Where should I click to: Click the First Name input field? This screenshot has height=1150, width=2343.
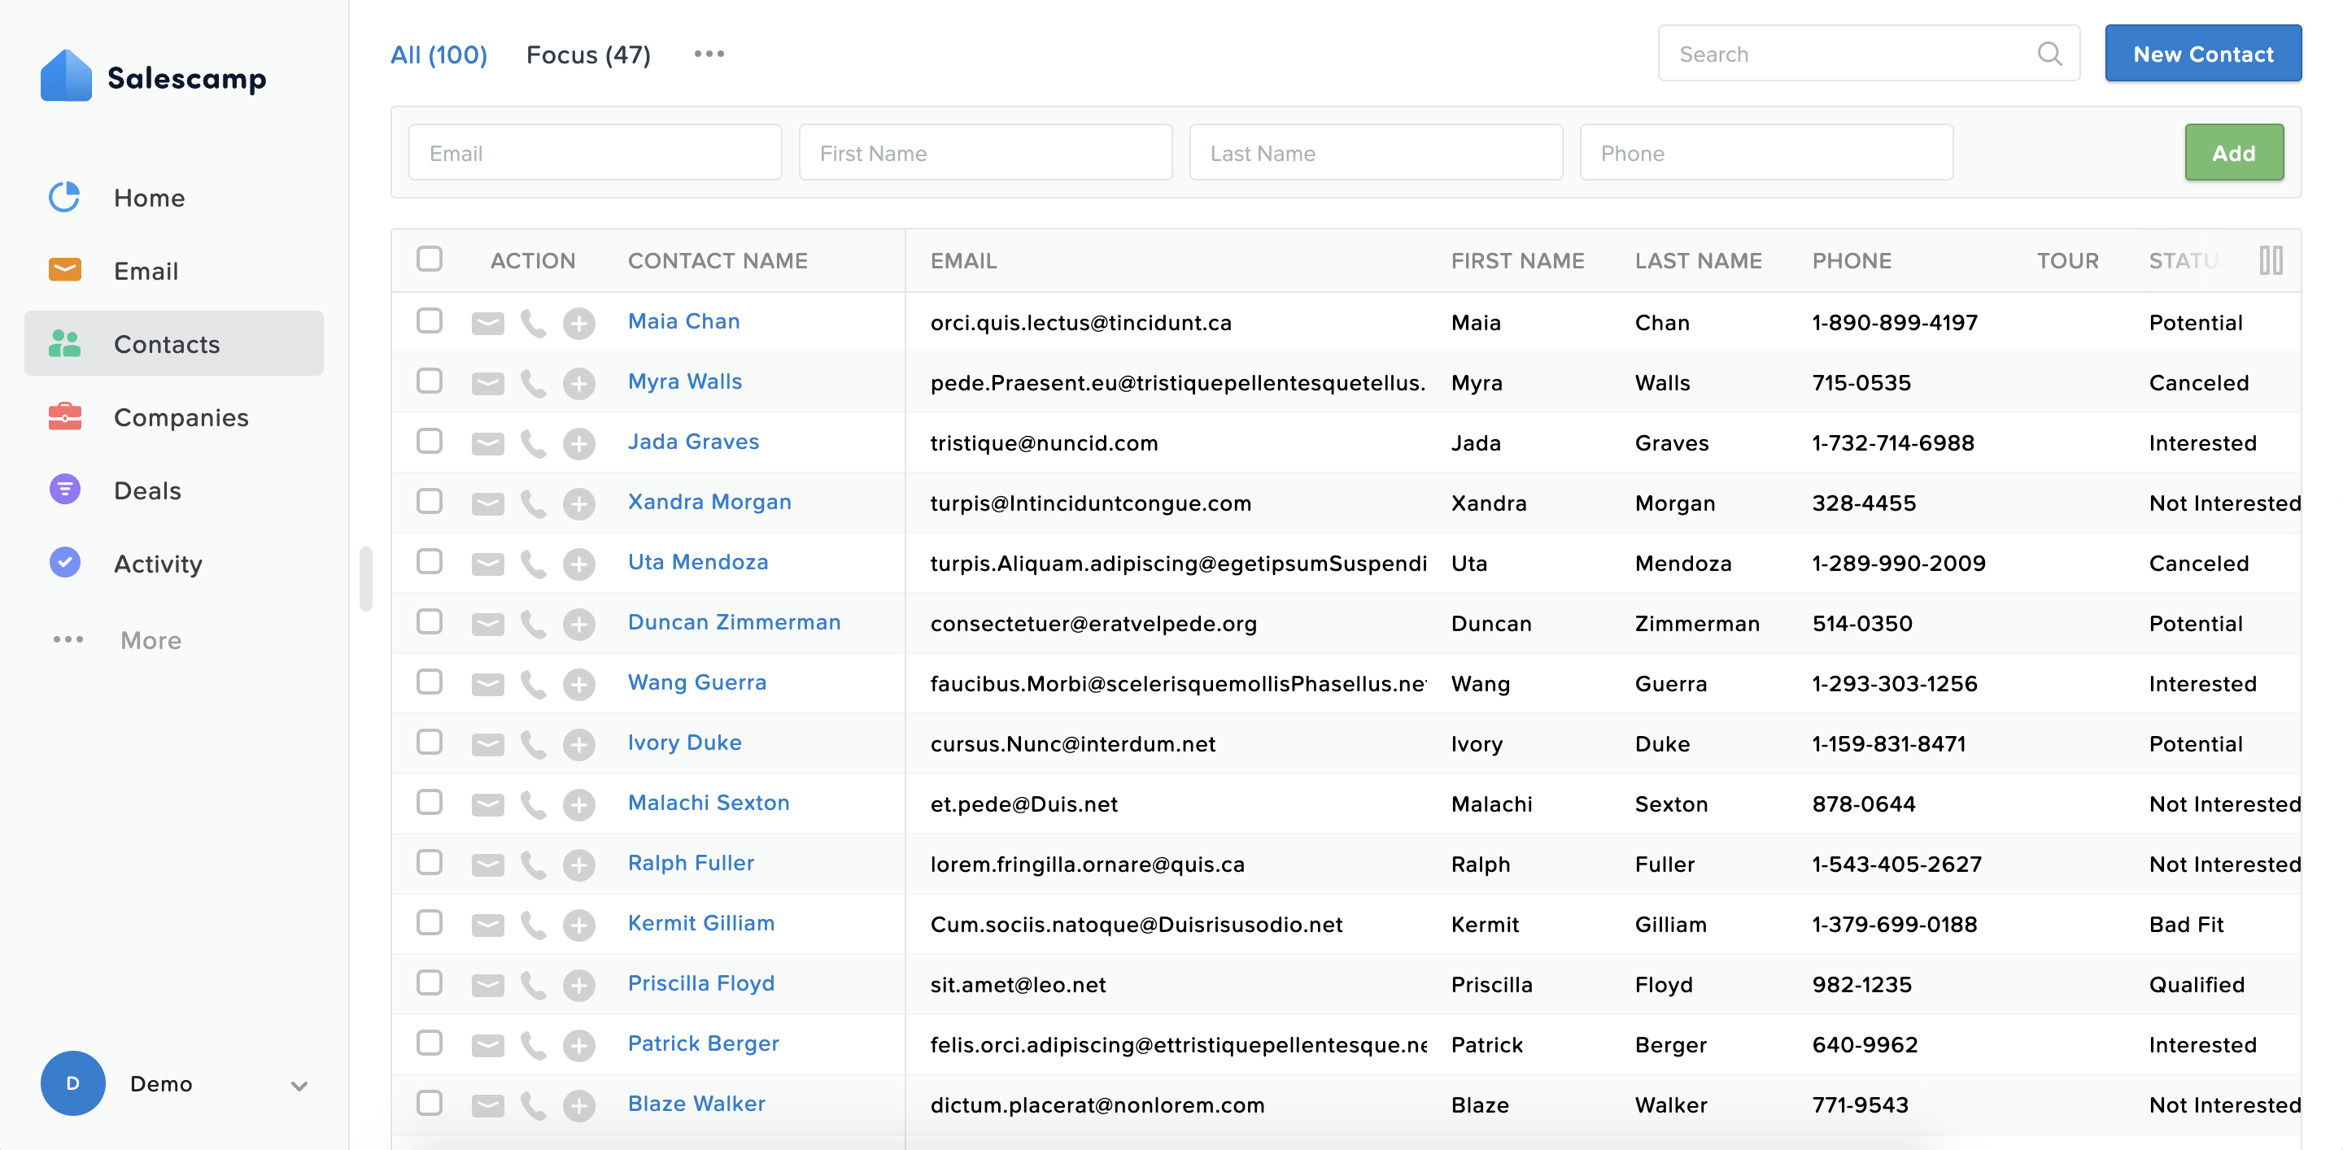984,153
